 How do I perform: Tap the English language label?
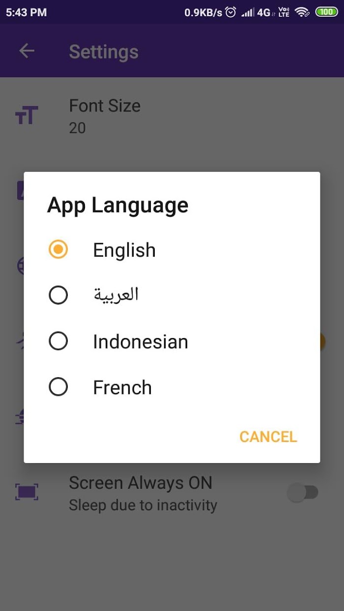click(124, 250)
